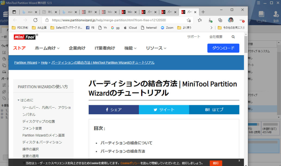The image size is (281, 166).
Task: Open the Collections icon
Action: click(x=220, y=20)
